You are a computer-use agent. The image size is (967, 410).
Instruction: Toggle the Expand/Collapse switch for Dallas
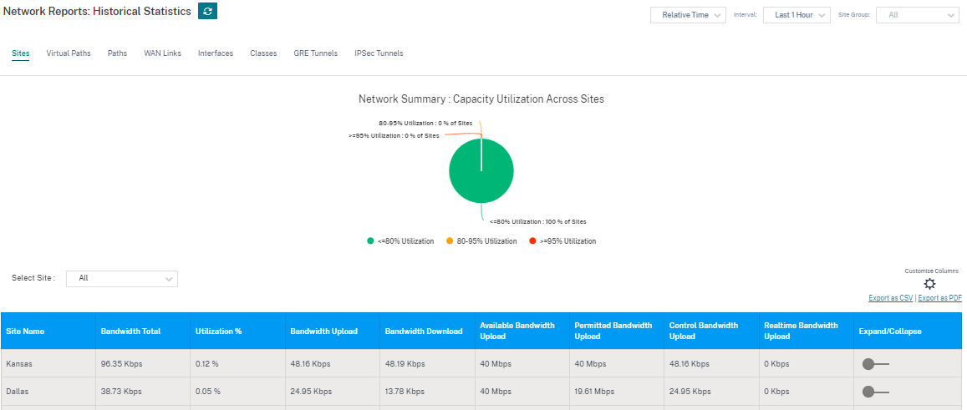click(875, 392)
